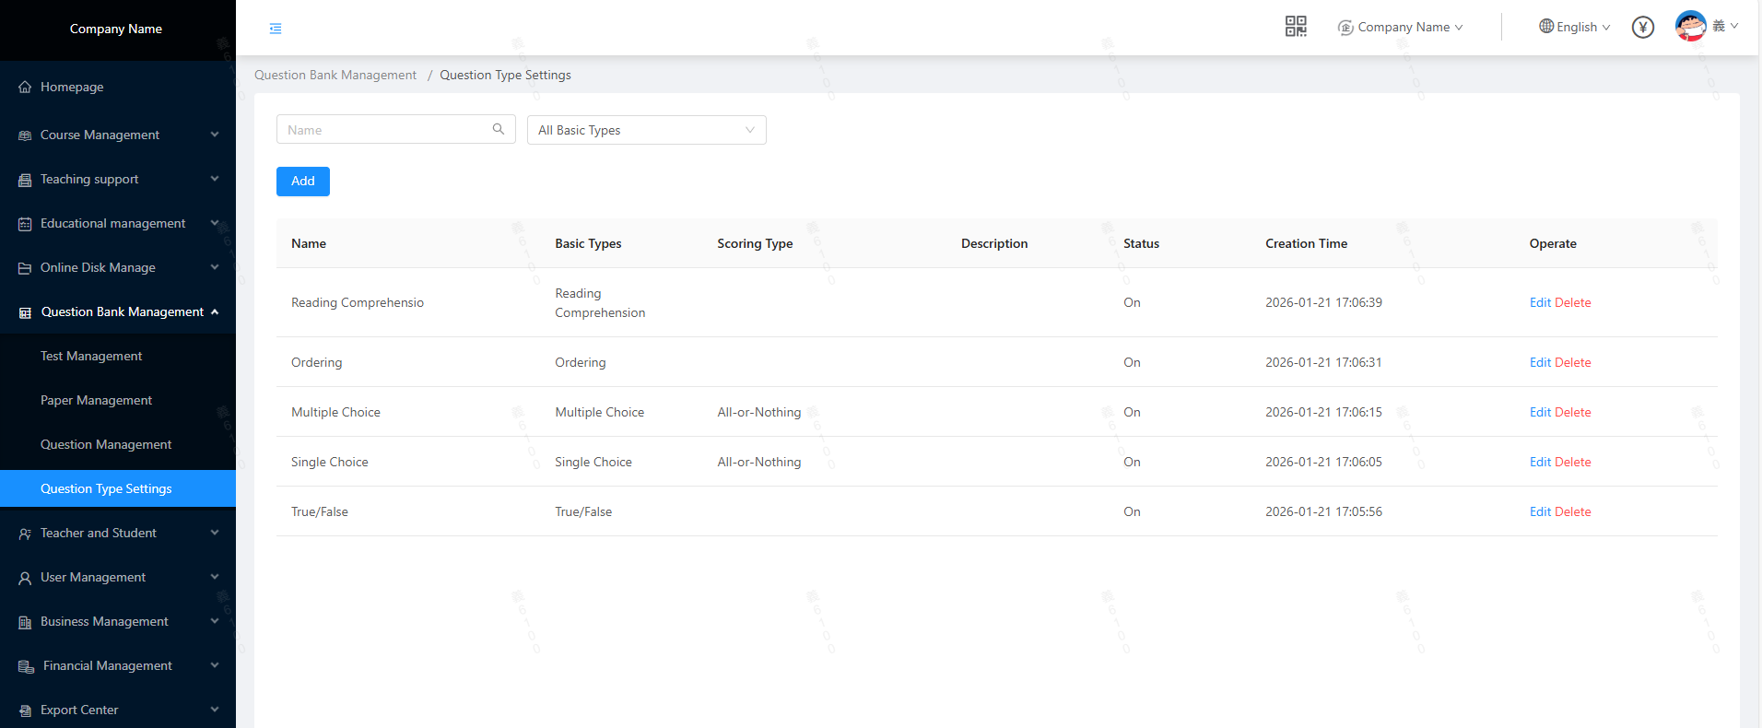Click the sidebar collapse hamburger icon
1762x728 pixels.
tap(276, 29)
